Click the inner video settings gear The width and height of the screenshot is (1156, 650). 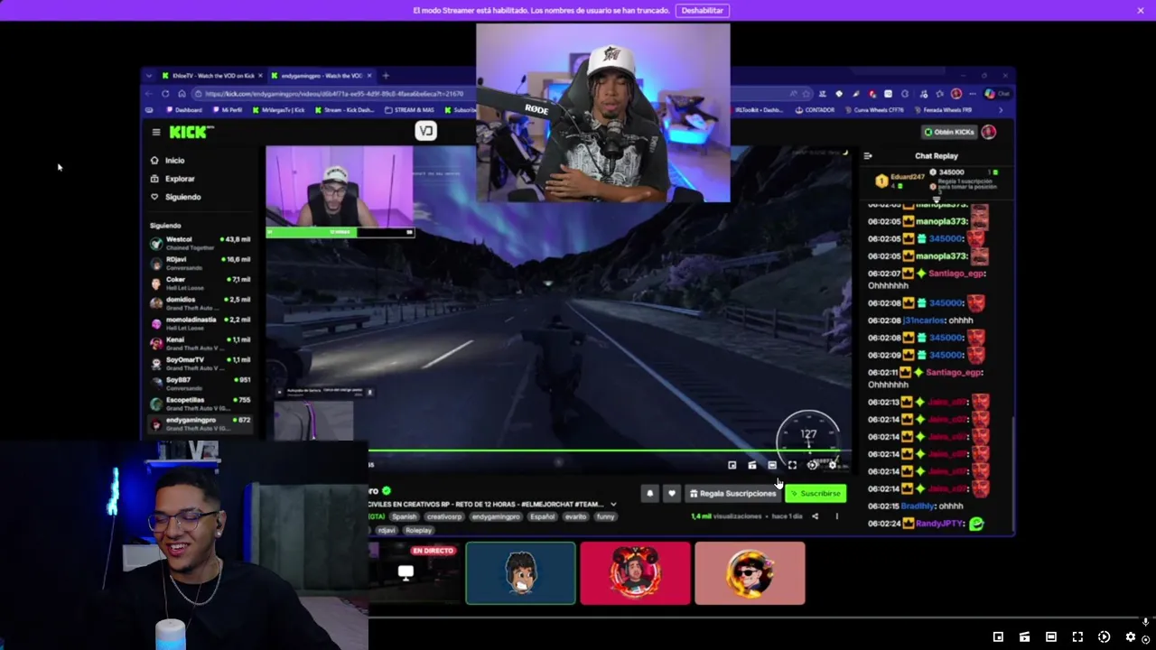point(833,465)
